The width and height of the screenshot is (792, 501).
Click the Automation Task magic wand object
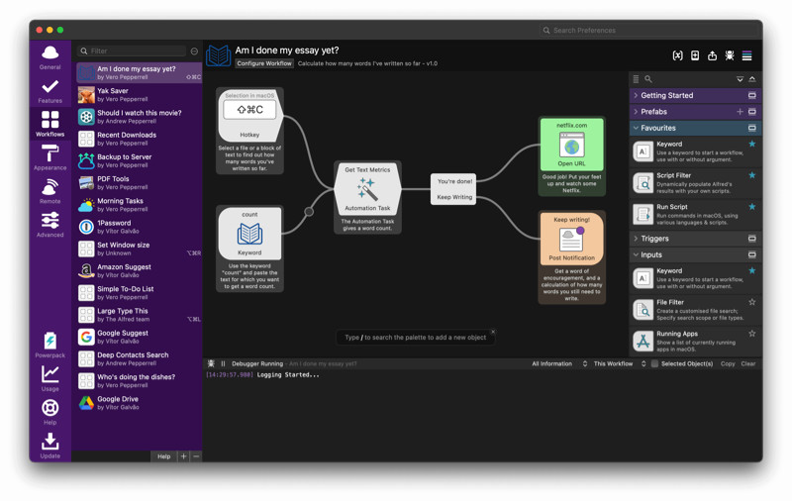(367, 189)
